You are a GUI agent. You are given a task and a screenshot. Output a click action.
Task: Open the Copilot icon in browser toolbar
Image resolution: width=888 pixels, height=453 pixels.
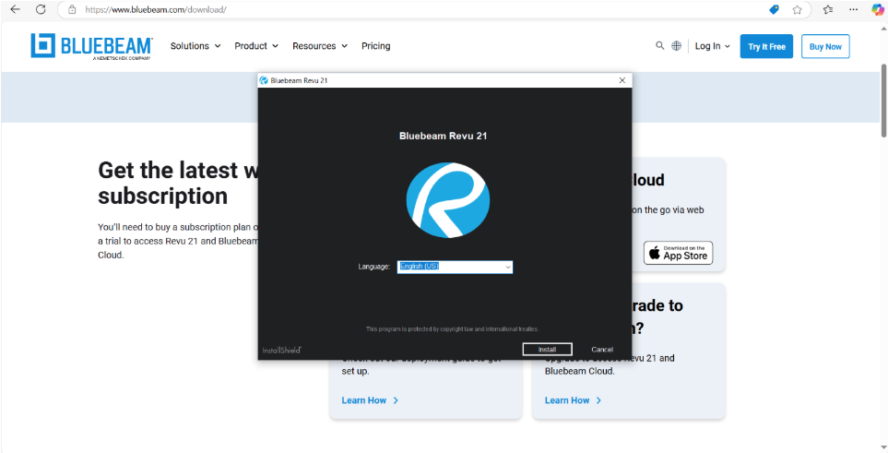click(x=877, y=9)
